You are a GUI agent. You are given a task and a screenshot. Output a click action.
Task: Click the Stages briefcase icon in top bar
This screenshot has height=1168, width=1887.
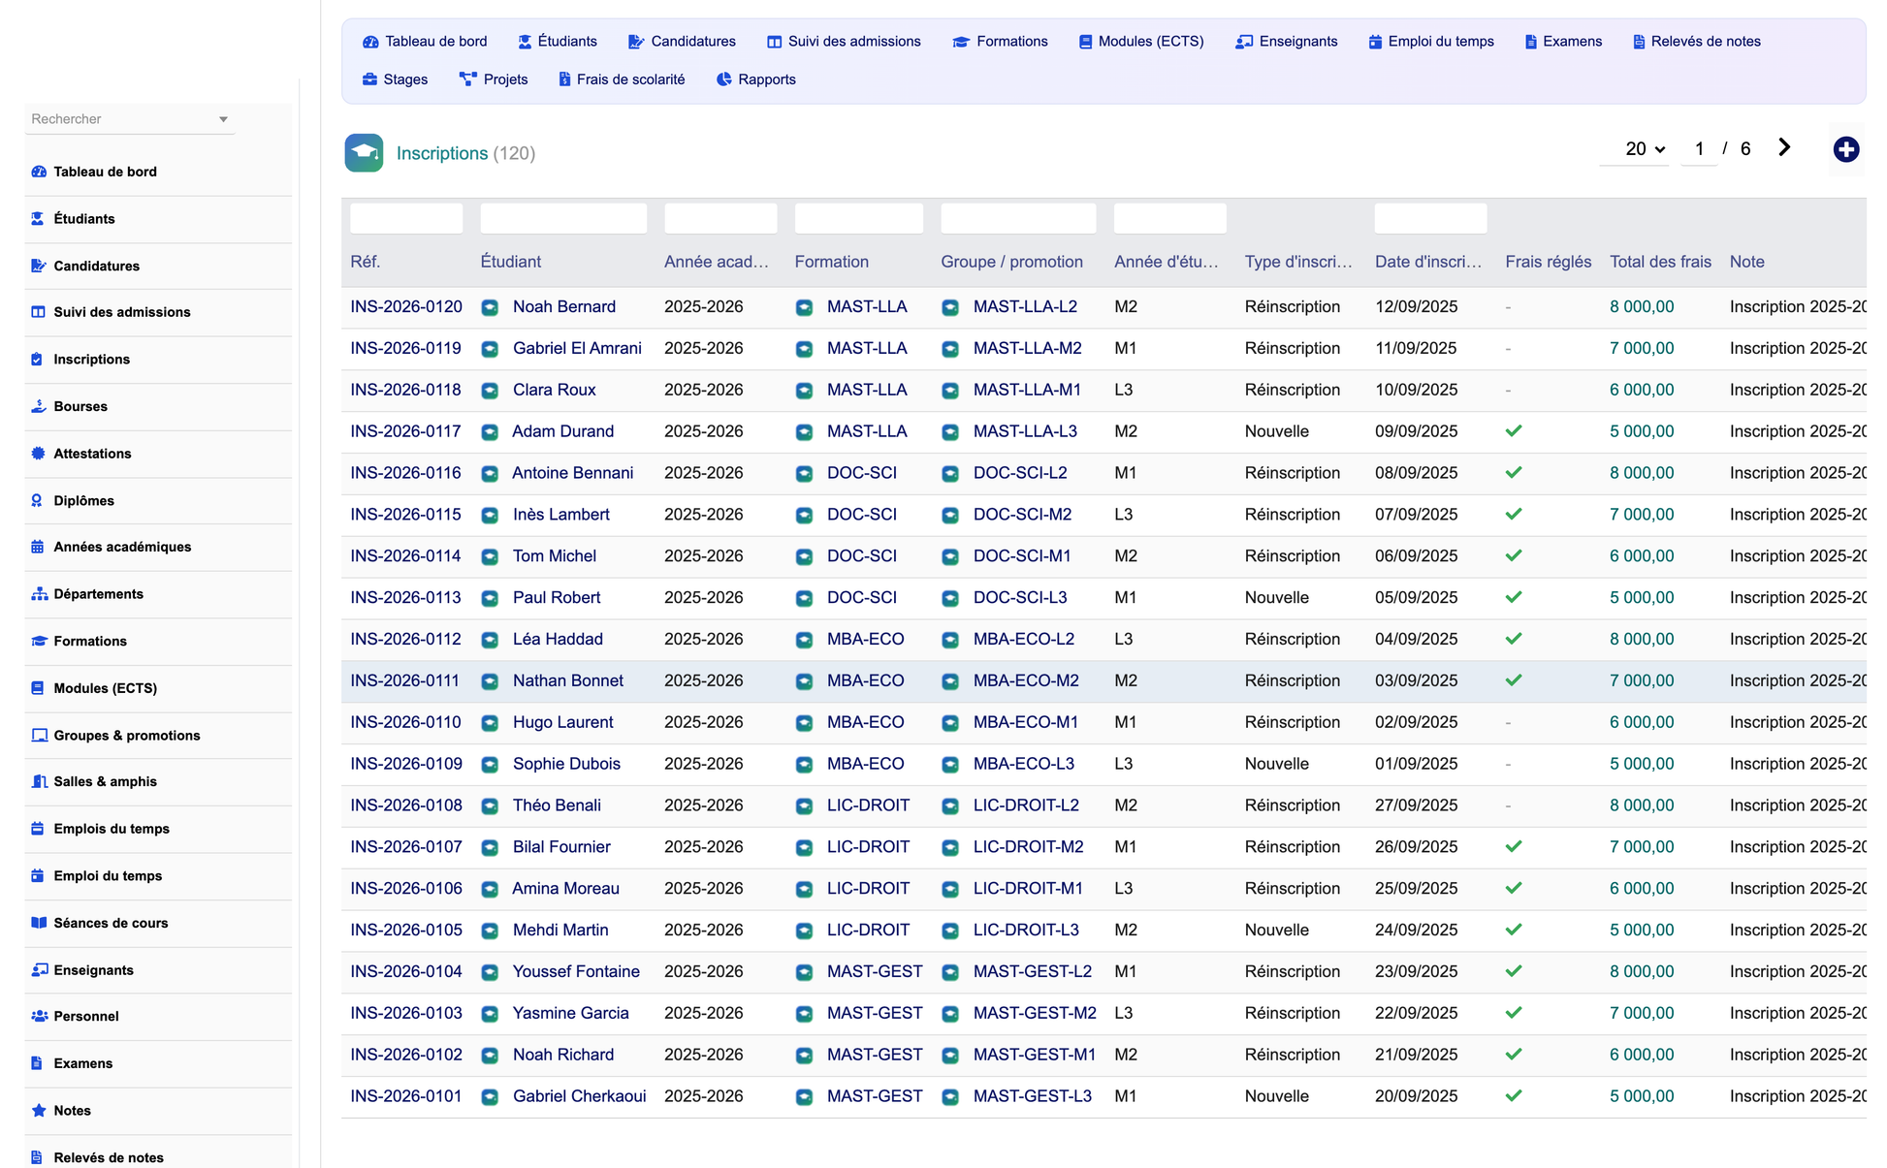pos(369,79)
